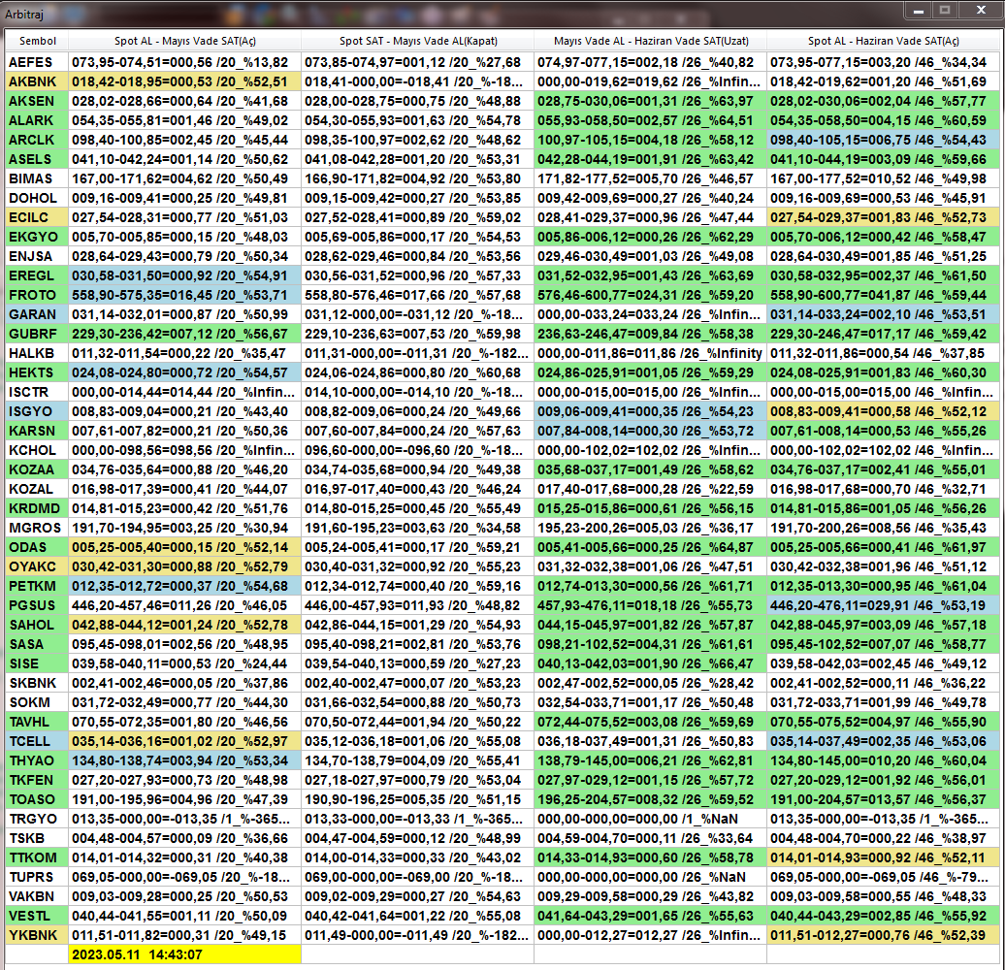
Task: Click FROTO cell '558,90-600,77=041,87 /46_%59,44'
Action: click(x=883, y=295)
